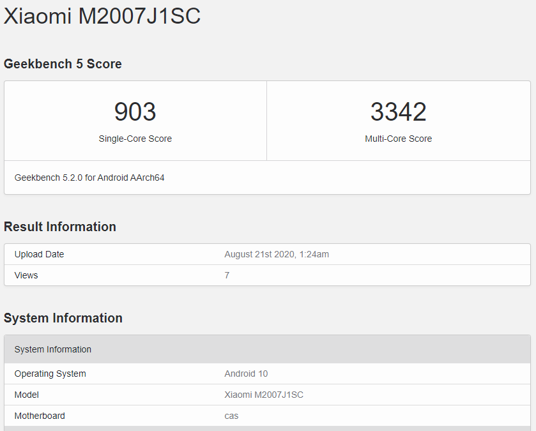
Task: Select the Android 10 value
Action: (x=246, y=374)
